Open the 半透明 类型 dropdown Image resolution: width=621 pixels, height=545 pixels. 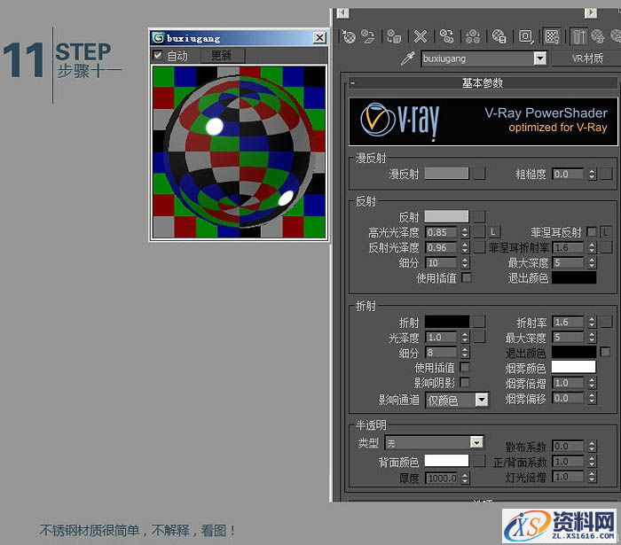476,442
